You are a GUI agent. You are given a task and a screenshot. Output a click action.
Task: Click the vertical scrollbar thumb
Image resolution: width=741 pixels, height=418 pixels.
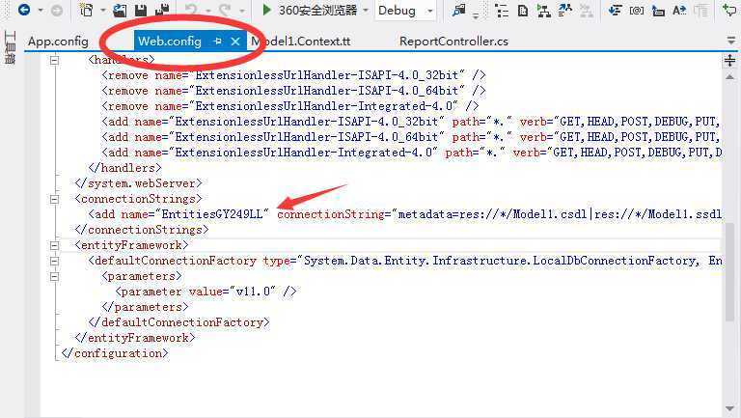click(729, 272)
